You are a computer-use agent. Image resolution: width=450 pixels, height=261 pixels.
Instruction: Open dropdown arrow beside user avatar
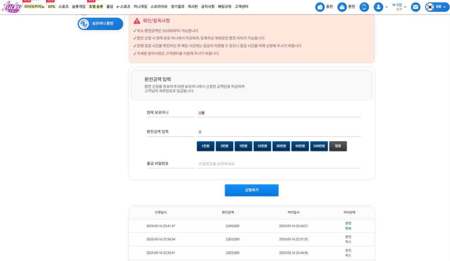pyautogui.click(x=387, y=7)
